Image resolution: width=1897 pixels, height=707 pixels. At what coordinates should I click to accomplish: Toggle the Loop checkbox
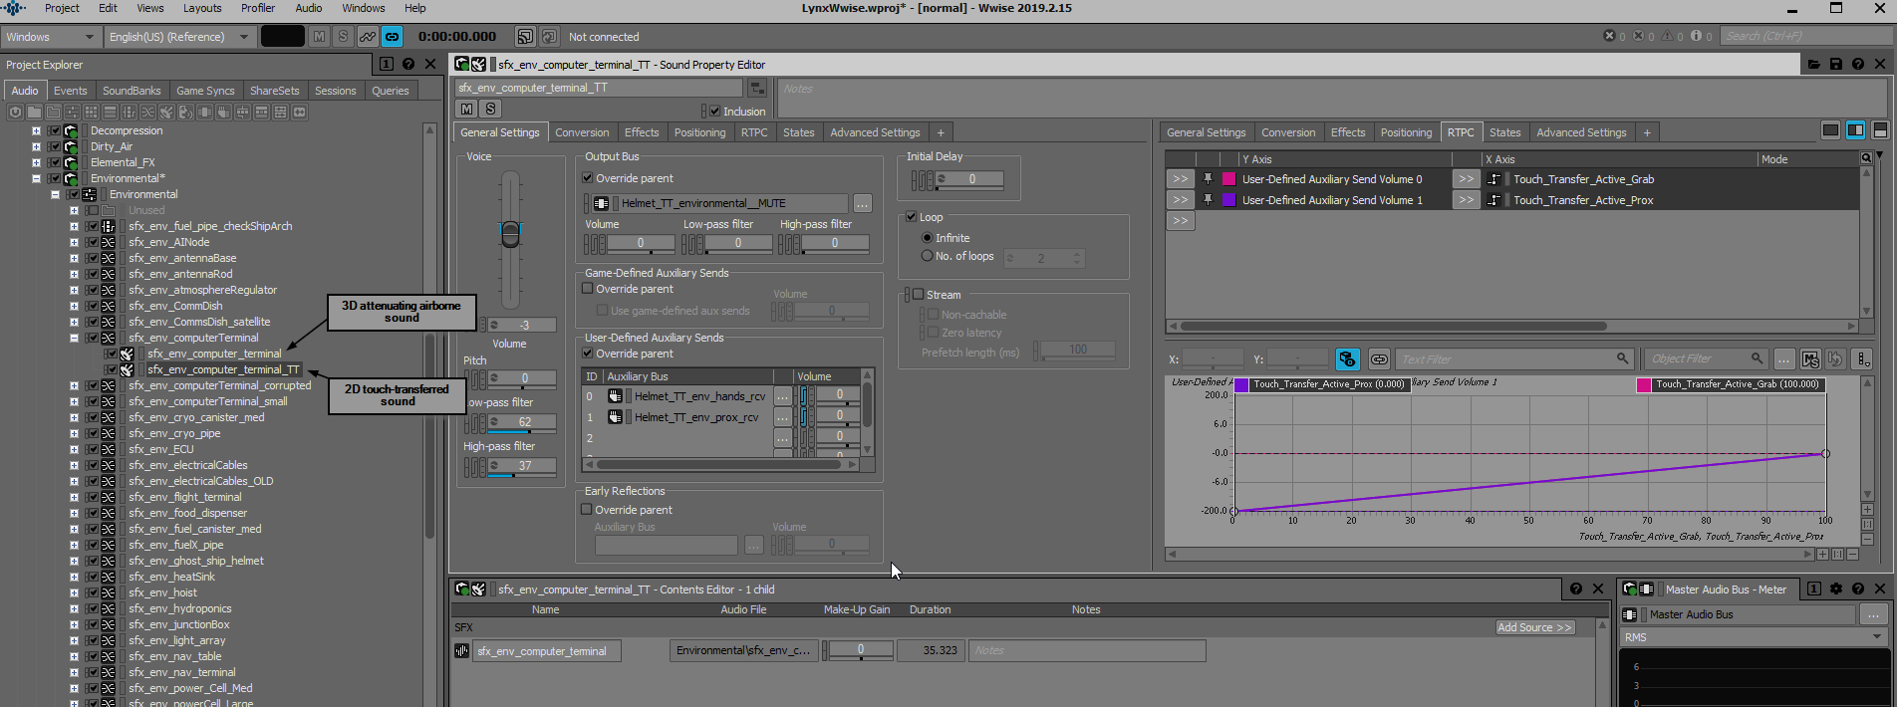pos(911,217)
